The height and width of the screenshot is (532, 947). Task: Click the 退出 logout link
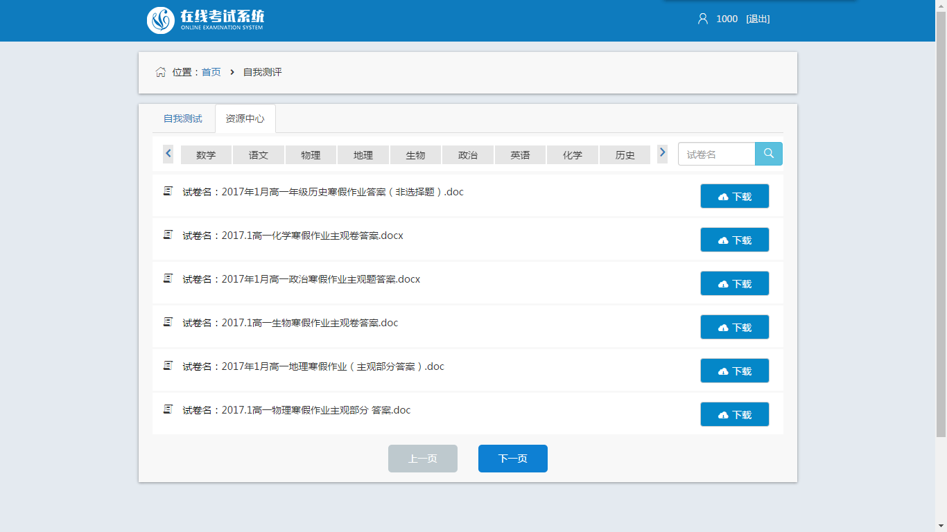click(x=758, y=19)
